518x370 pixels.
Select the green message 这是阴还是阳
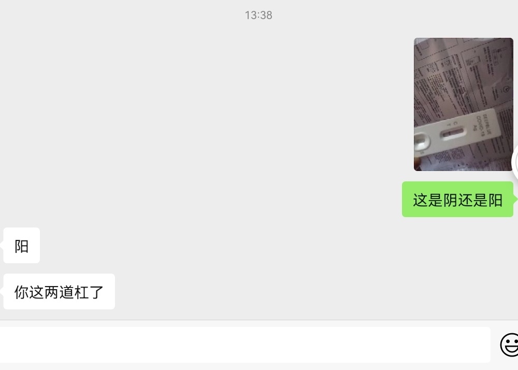pos(457,199)
